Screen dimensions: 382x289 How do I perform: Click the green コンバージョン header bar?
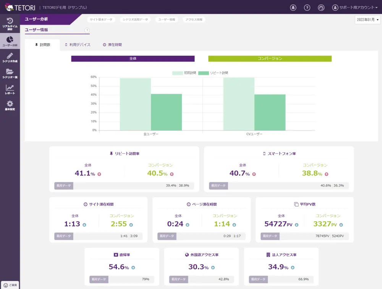(270, 59)
